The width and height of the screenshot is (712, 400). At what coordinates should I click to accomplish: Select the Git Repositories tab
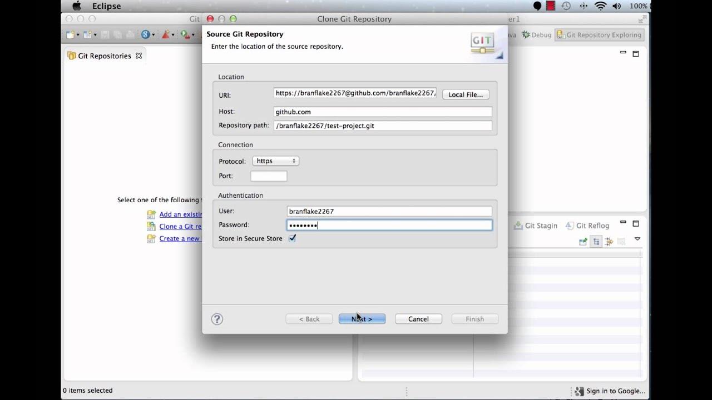click(105, 56)
